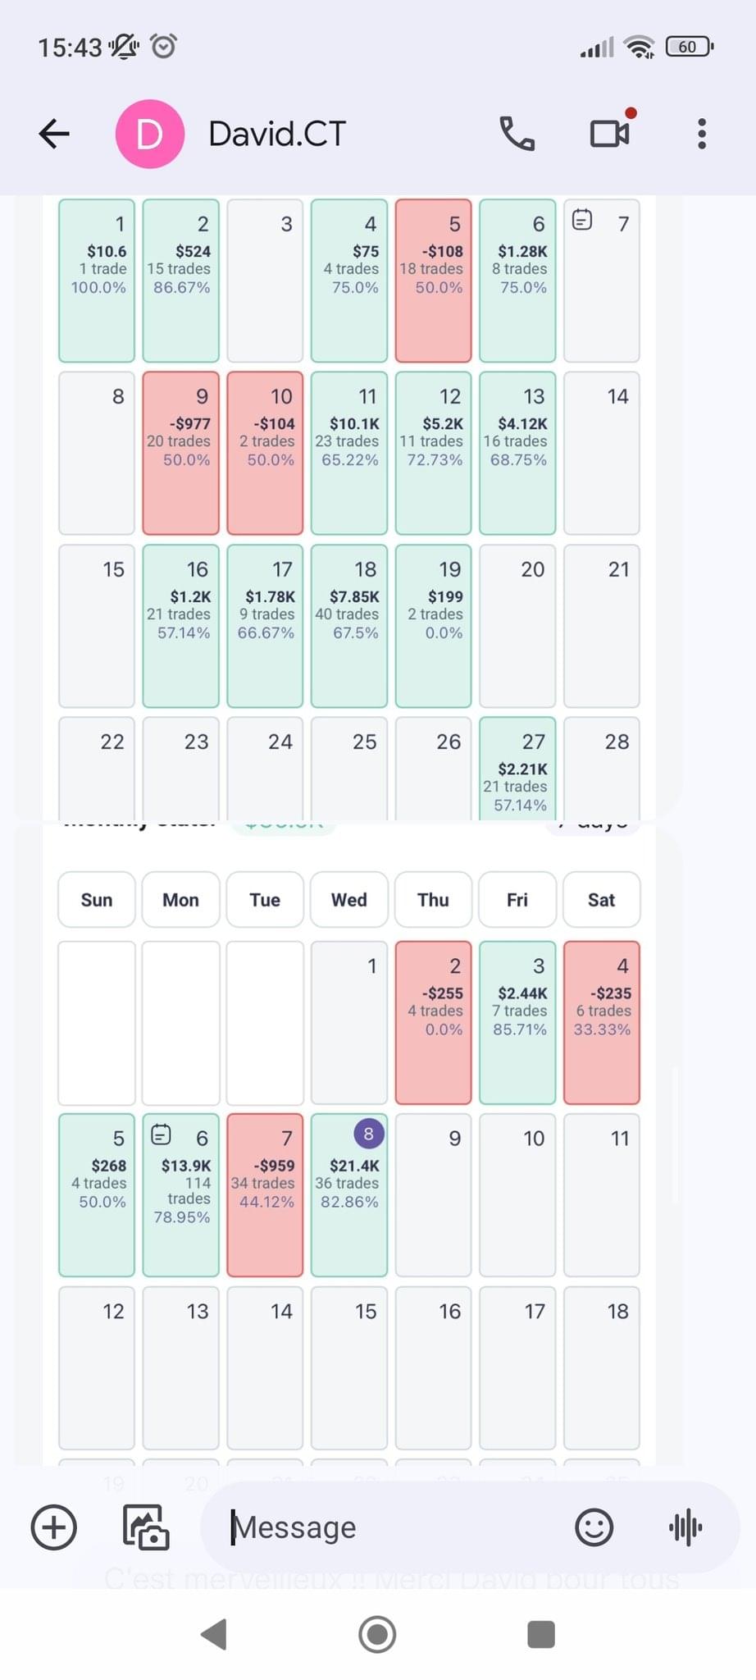Viewport: 756px width, 1680px height.
Task: Tap the pink D contact avatar
Action: pyautogui.click(x=149, y=133)
